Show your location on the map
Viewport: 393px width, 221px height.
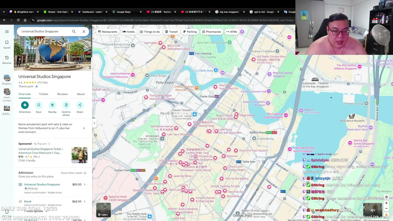point(386,197)
